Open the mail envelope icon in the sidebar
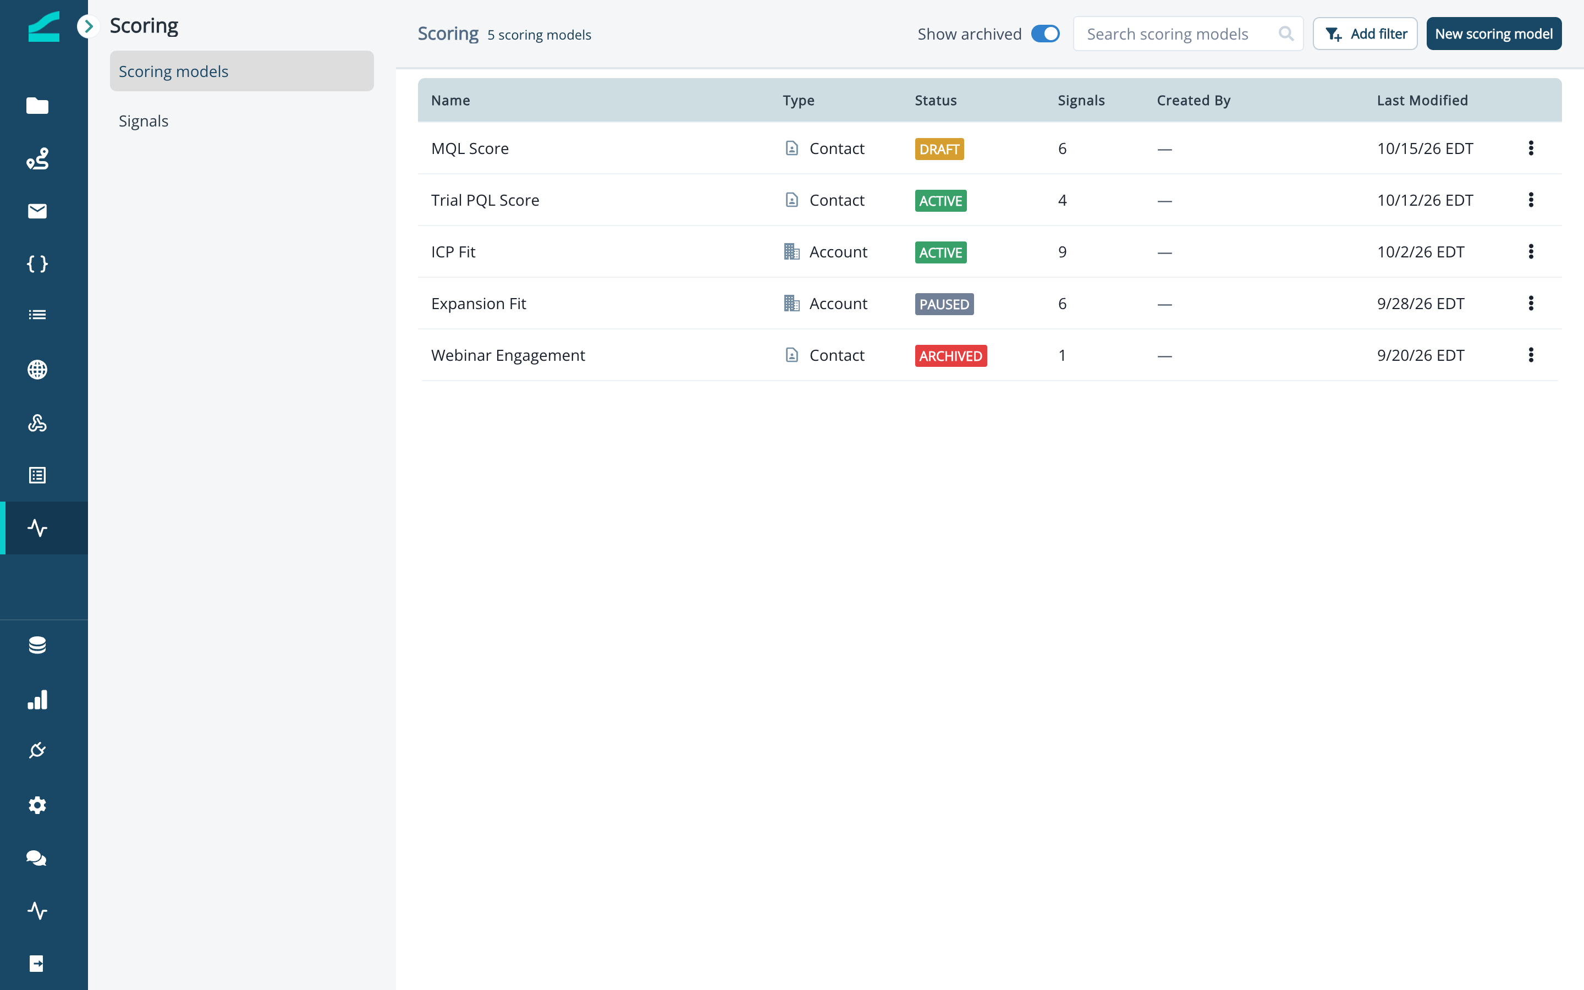Screen dimensions: 1584x990 click(37, 211)
